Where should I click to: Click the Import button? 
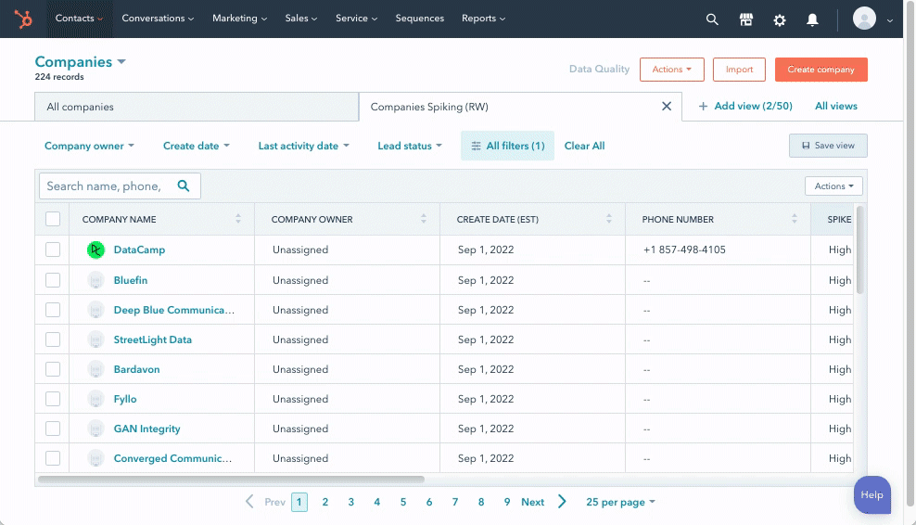click(x=739, y=70)
